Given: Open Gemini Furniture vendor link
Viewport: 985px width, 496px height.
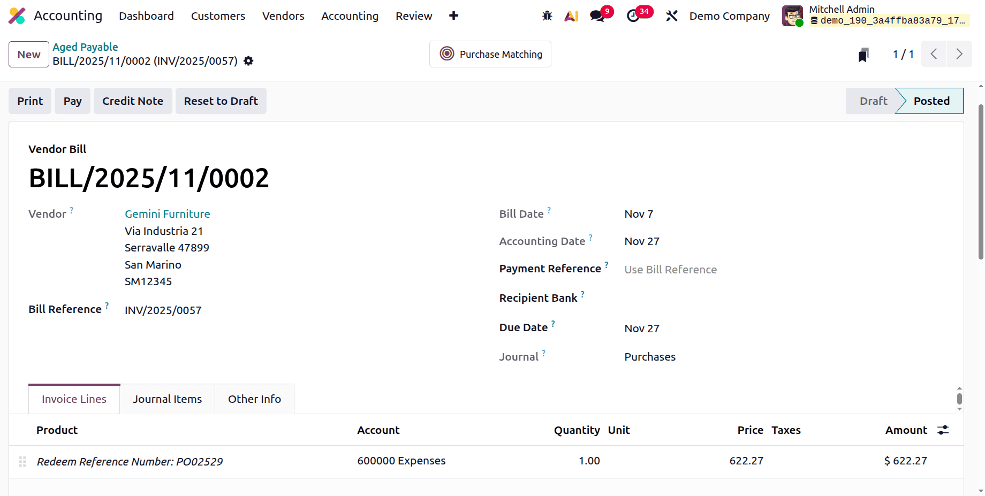Looking at the screenshot, I should (x=168, y=214).
